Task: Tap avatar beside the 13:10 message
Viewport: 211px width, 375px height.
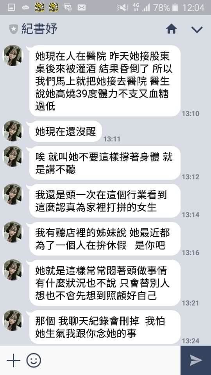Action: tap(13, 55)
